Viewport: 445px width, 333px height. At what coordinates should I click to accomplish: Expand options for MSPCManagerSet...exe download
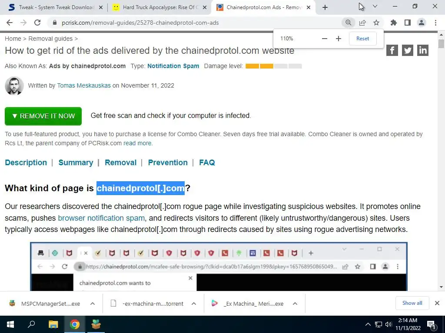93,304
